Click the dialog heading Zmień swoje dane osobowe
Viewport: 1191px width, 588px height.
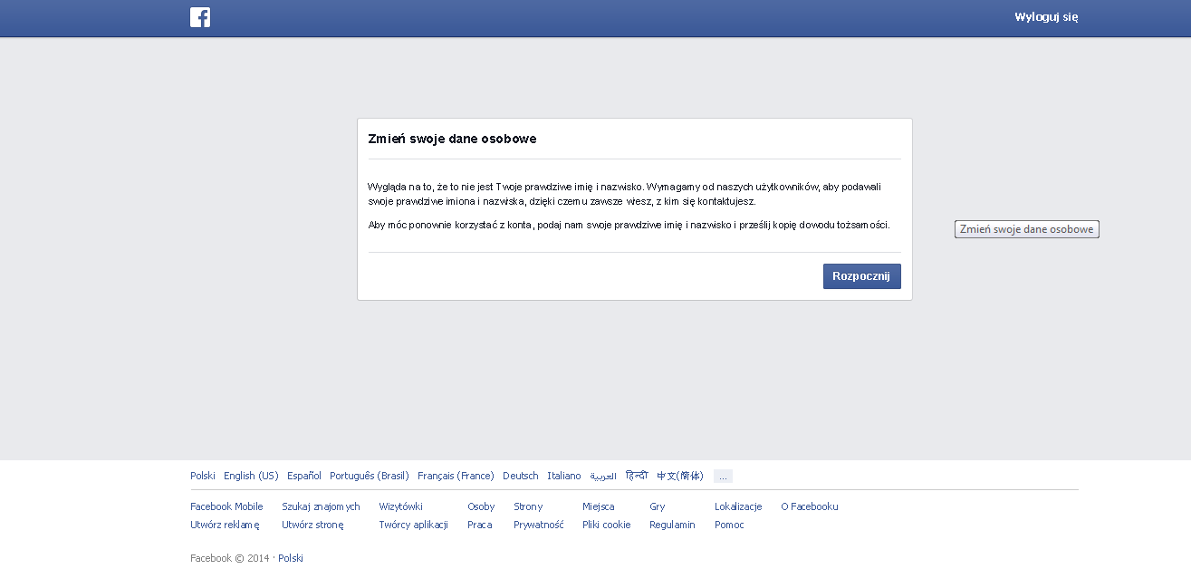click(452, 139)
